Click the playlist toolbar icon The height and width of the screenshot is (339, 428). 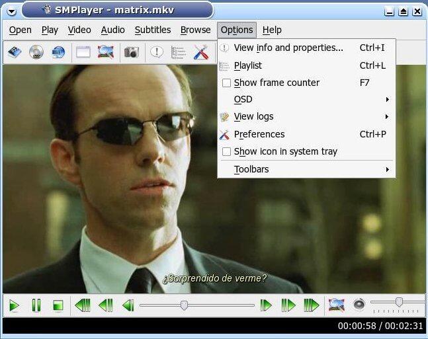pos(179,52)
